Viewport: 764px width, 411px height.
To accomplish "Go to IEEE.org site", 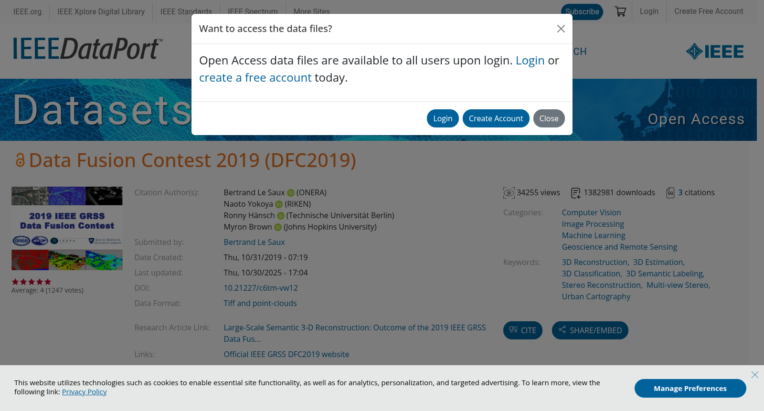I will tap(27, 11).
